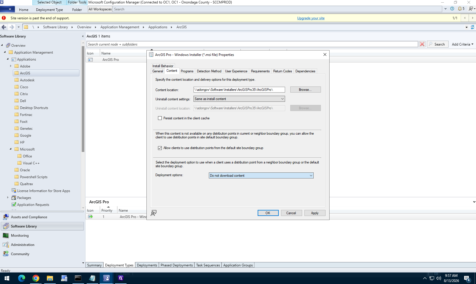
Task: Open the Deployment Type ribbon tab
Action: coord(49,10)
